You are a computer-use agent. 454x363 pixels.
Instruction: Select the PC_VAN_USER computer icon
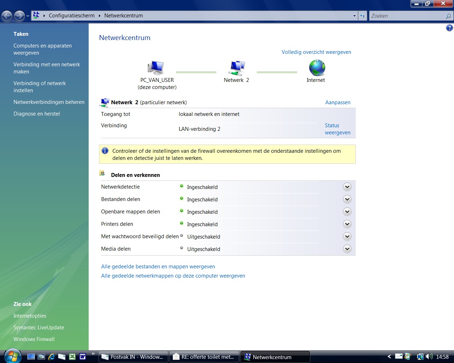[x=156, y=67]
